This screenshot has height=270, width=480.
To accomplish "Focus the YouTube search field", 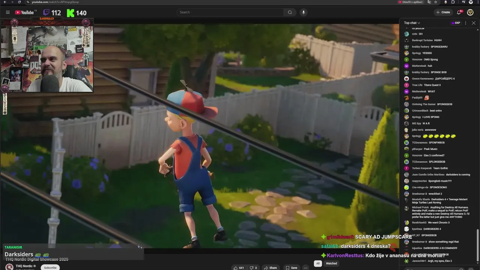I will coord(230,12).
